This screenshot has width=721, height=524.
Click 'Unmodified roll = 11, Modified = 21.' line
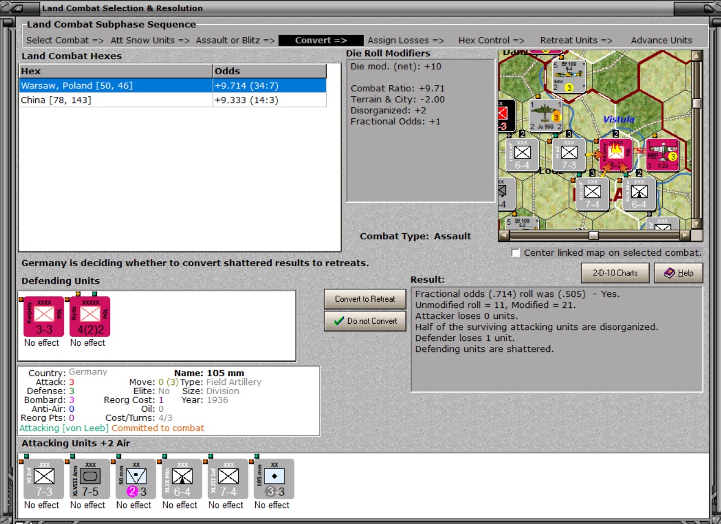coord(495,305)
